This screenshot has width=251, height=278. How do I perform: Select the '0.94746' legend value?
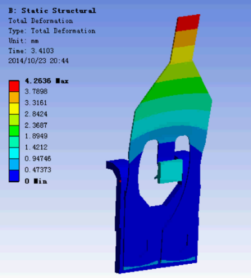(x=38, y=158)
